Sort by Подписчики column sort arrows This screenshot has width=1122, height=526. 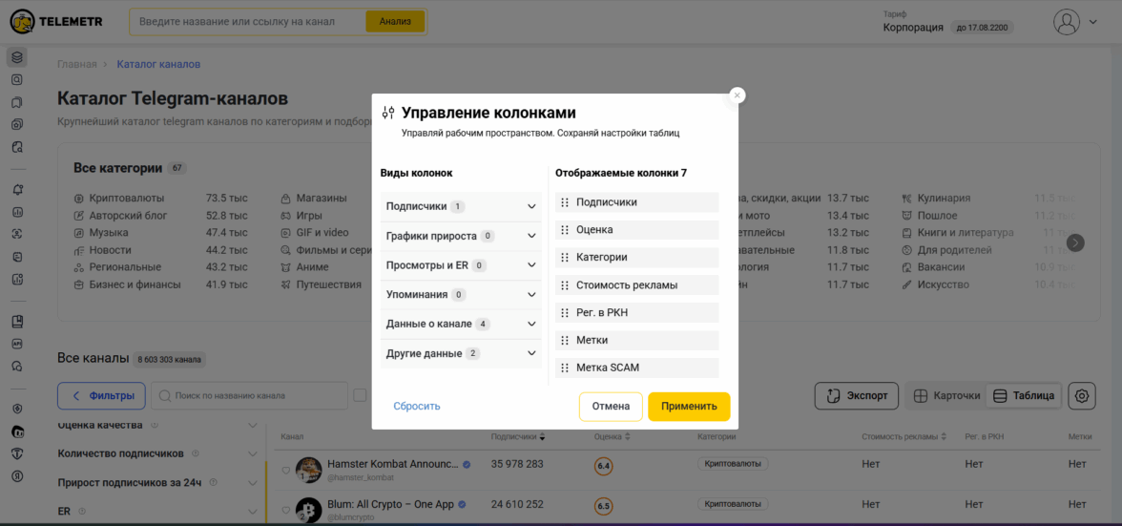click(x=542, y=436)
